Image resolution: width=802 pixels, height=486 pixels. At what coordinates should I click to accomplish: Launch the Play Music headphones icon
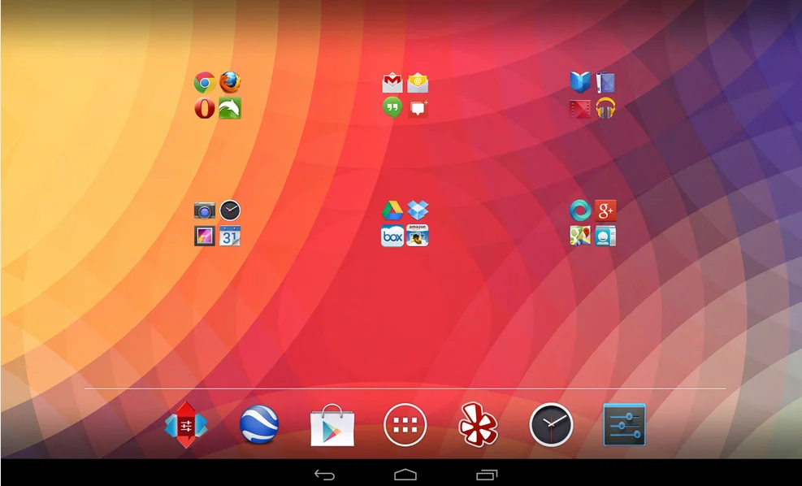point(605,108)
